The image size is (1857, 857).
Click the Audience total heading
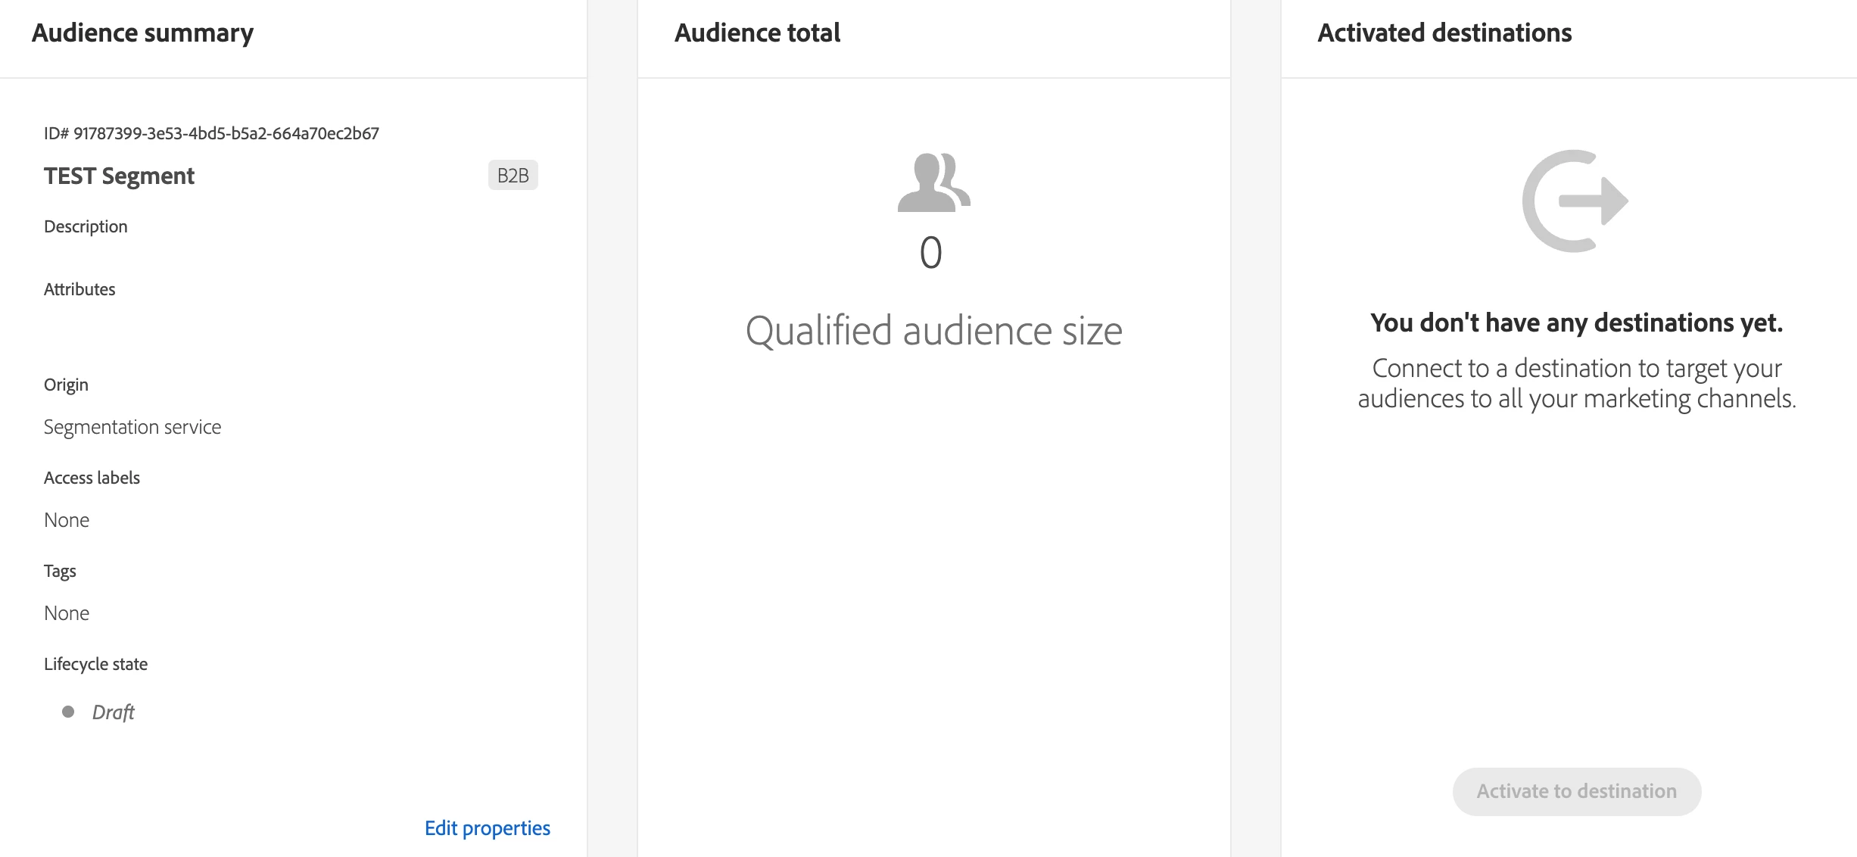pyautogui.click(x=757, y=33)
